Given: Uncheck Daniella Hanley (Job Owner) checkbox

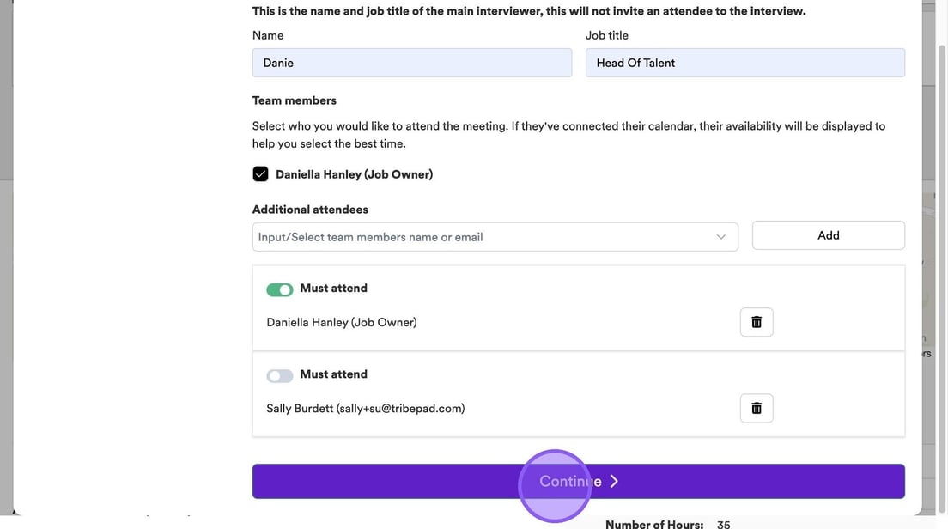Looking at the screenshot, I should [x=261, y=174].
